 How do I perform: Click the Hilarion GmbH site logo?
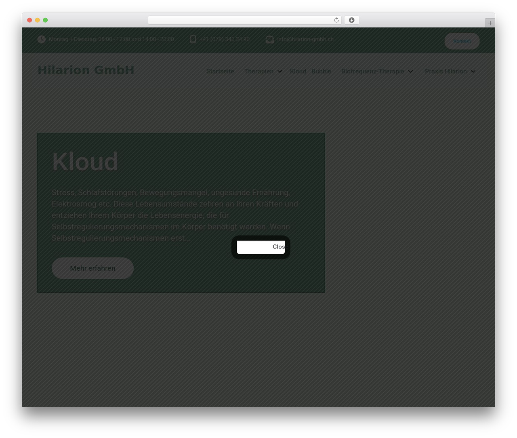click(86, 70)
